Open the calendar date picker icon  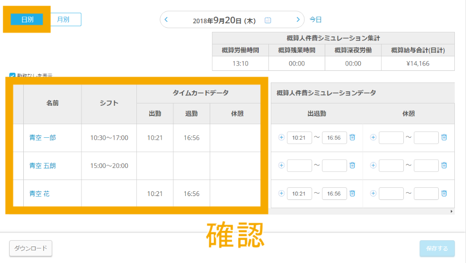[267, 20]
